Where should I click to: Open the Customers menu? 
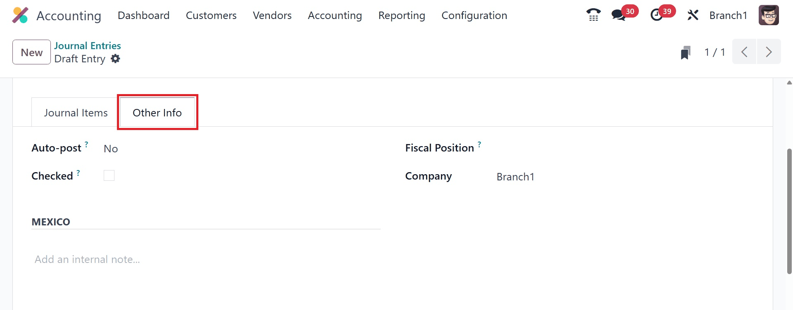coord(211,15)
